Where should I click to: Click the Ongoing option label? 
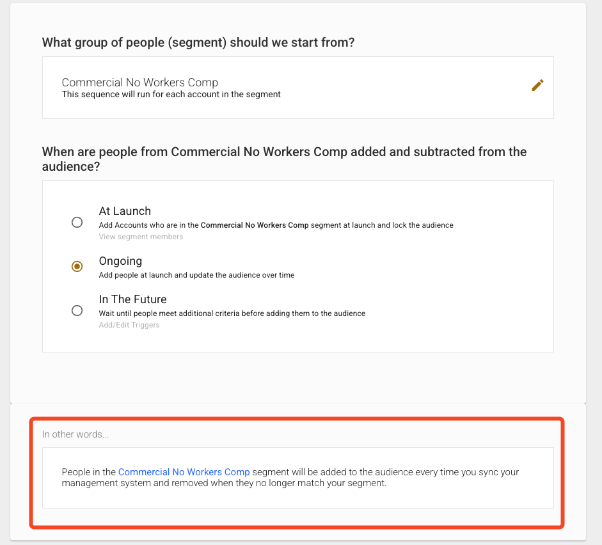tap(120, 261)
